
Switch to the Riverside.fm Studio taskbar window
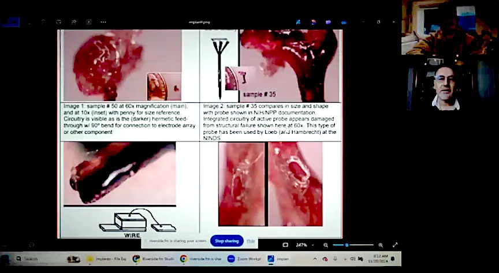pyautogui.click(x=154, y=259)
